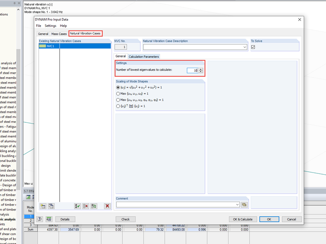Click the comment library icon beside Comment field
The image size is (326, 244).
point(244,205)
